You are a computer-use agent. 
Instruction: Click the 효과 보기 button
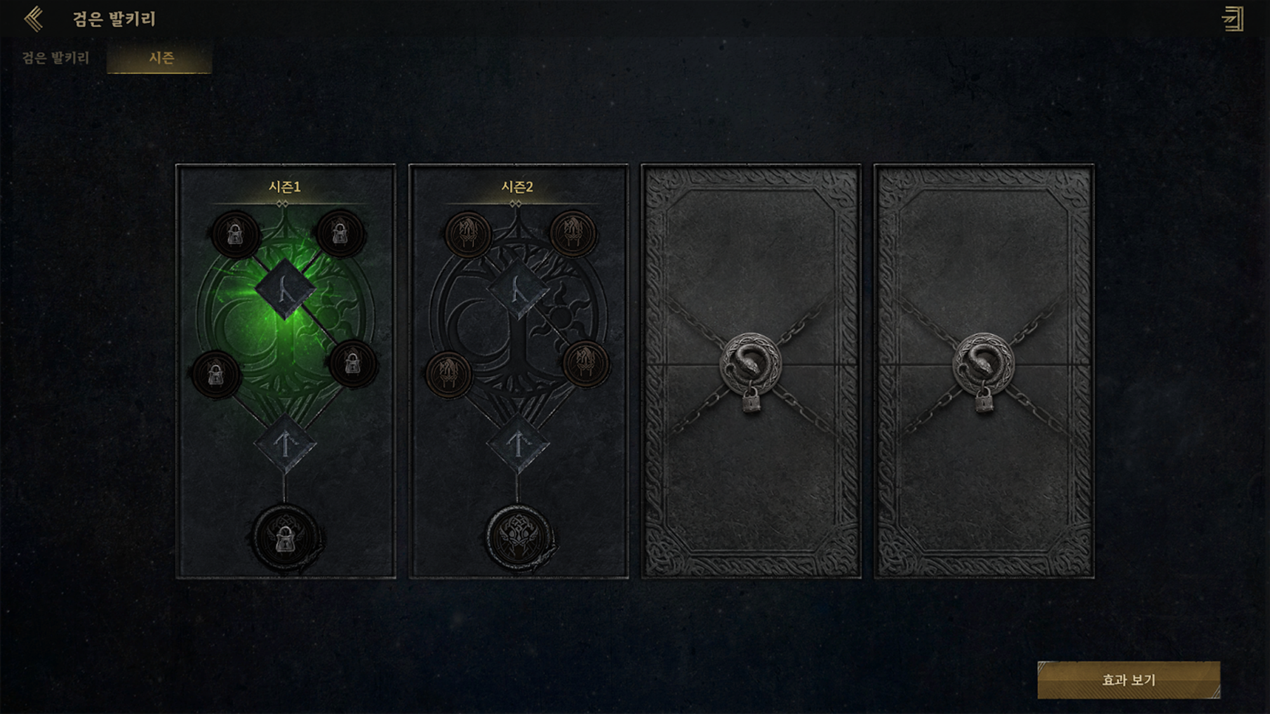[x=1128, y=680]
